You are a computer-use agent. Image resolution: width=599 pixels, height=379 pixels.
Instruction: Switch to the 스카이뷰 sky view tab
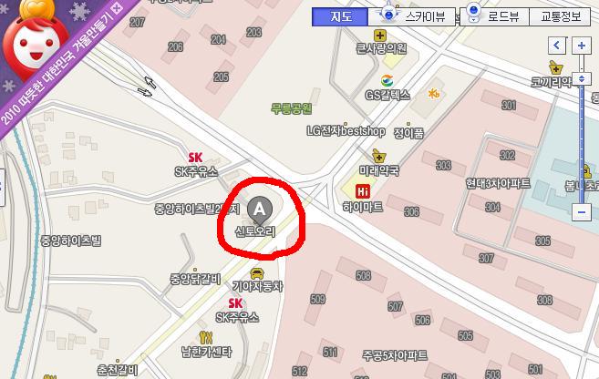pos(412,16)
